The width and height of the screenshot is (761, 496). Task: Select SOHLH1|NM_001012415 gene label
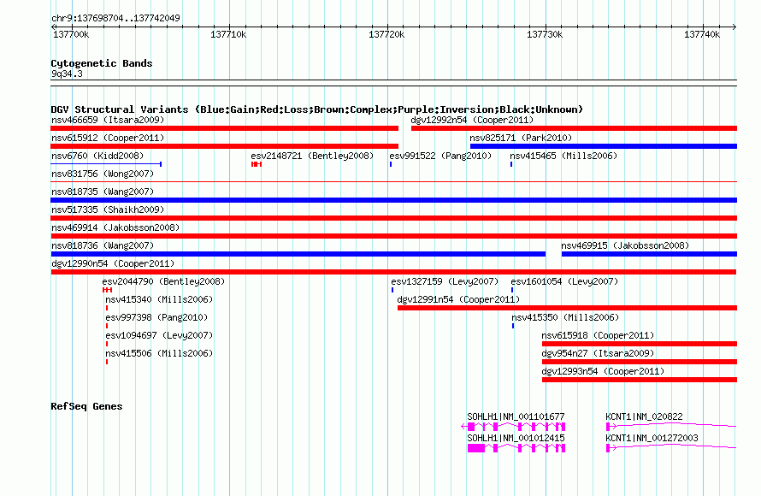(516, 438)
